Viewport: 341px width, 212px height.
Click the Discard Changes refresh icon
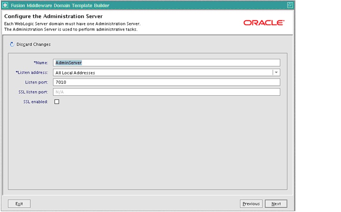tap(12, 44)
